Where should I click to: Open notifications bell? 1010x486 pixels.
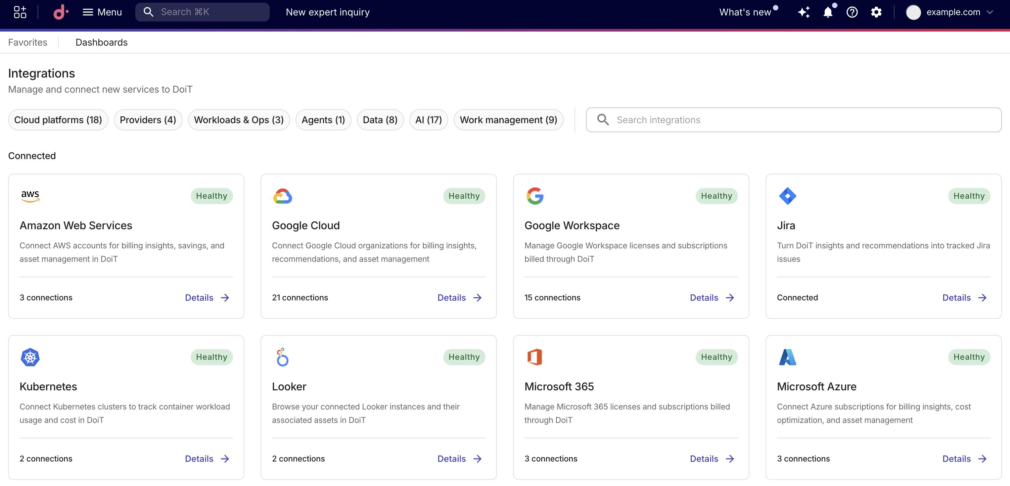[828, 12]
